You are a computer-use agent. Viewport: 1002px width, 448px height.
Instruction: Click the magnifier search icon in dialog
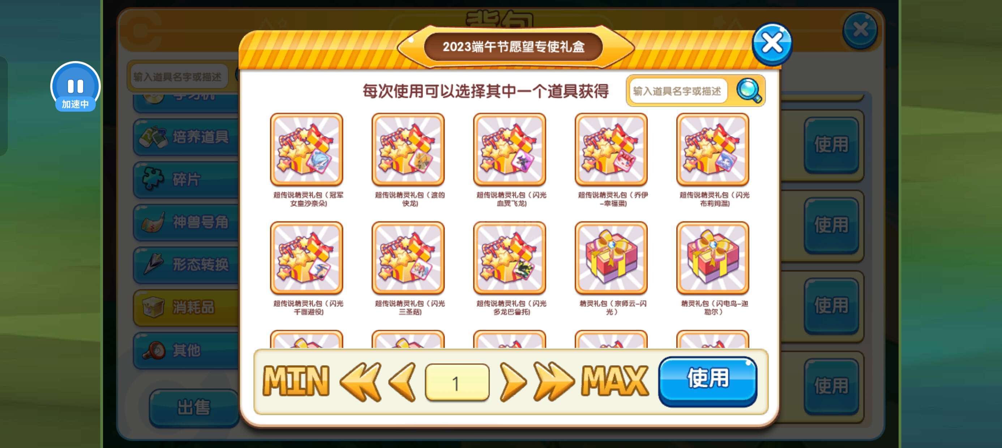coord(749,91)
